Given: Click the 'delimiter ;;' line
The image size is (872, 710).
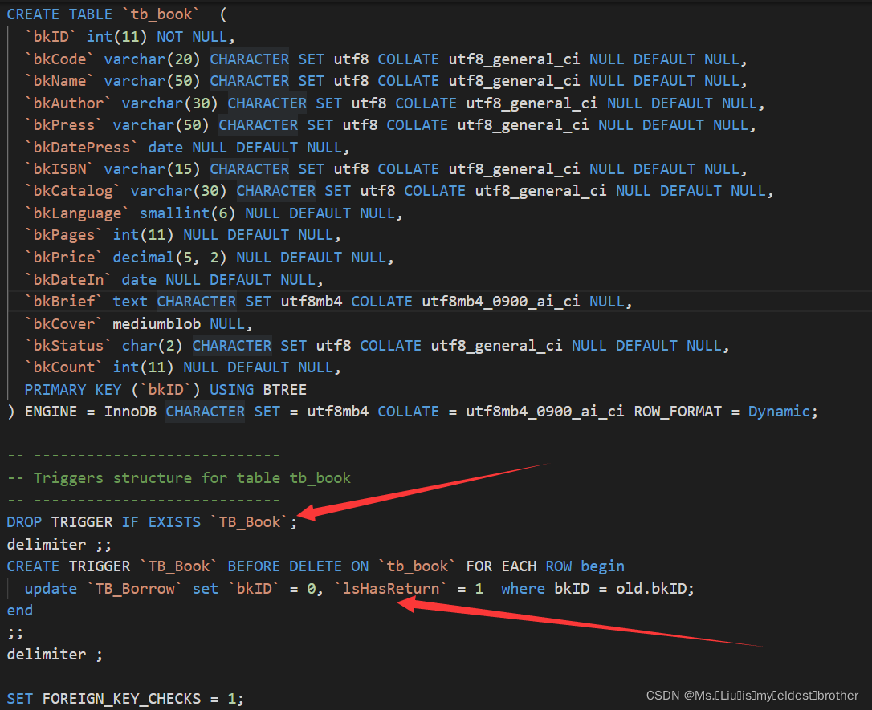Looking at the screenshot, I should pyautogui.click(x=59, y=545).
